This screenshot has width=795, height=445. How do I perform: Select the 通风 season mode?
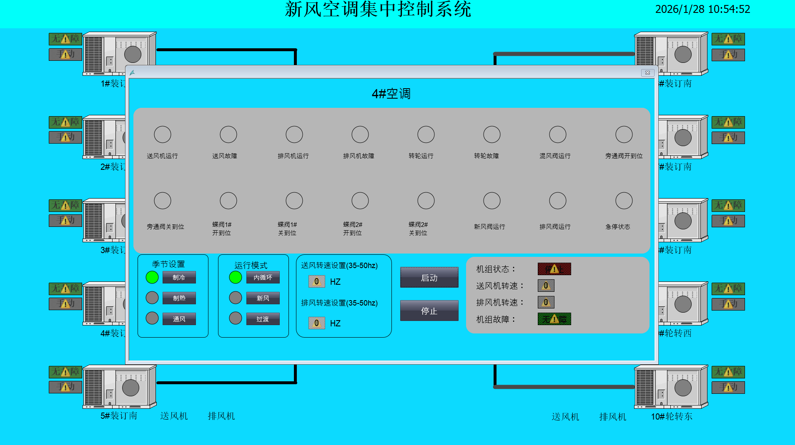click(179, 318)
